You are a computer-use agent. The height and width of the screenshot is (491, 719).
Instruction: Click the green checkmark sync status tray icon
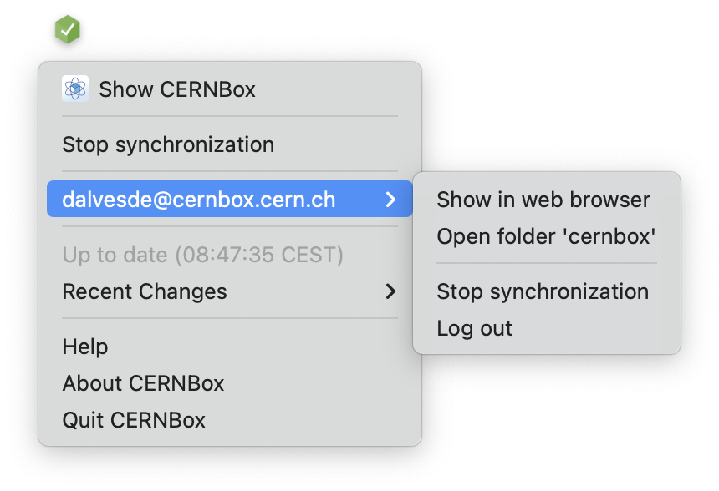67,30
